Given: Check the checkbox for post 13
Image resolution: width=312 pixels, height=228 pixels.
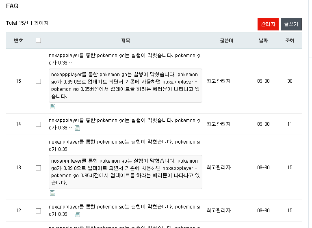Looking at the screenshot, I should point(39,168).
